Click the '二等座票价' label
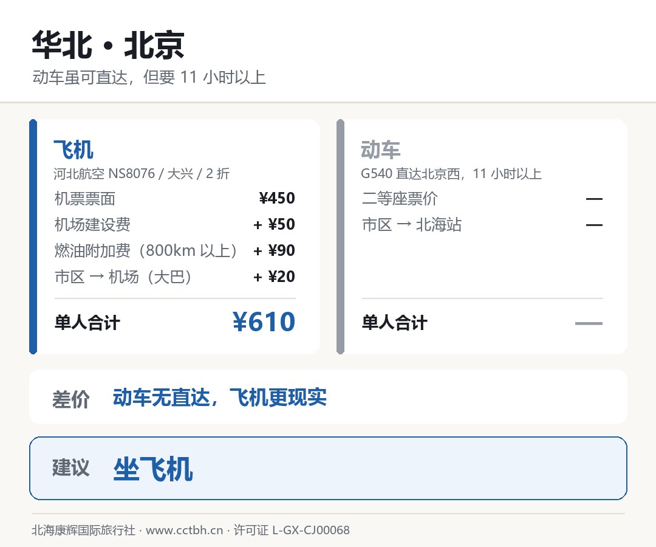The height and width of the screenshot is (547, 656). [x=400, y=198]
